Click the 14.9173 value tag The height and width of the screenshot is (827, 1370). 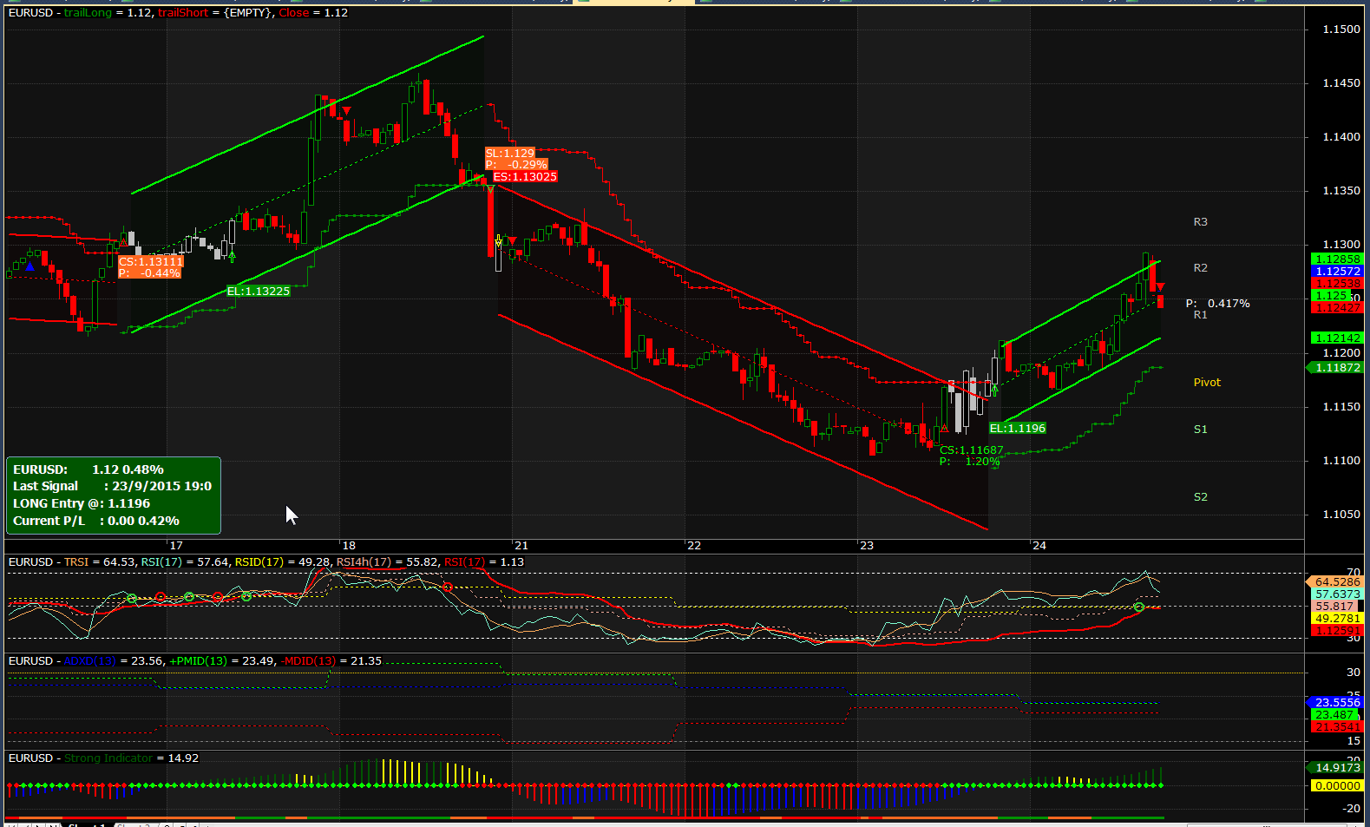point(1334,767)
